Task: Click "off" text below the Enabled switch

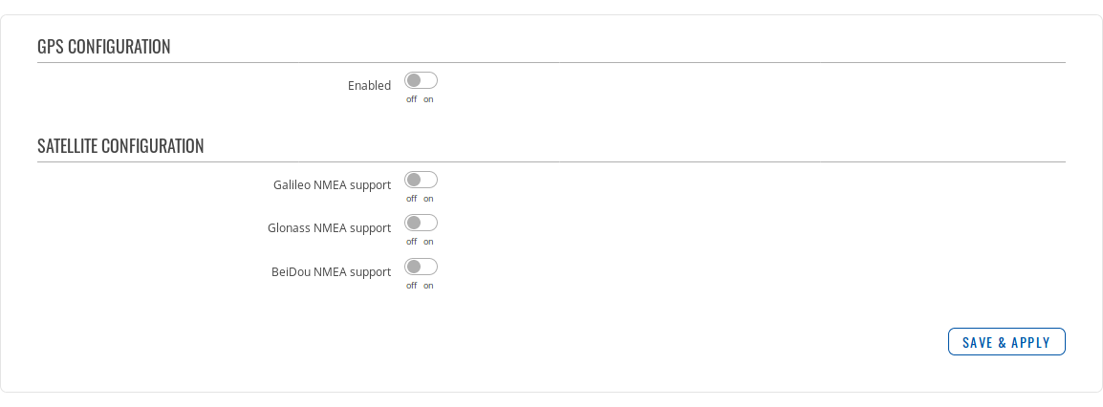Action: click(411, 99)
